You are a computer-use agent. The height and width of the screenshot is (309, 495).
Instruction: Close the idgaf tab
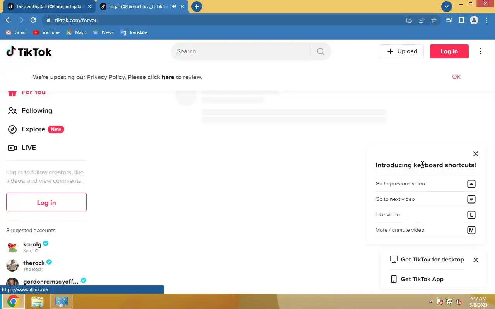pos(182,7)
